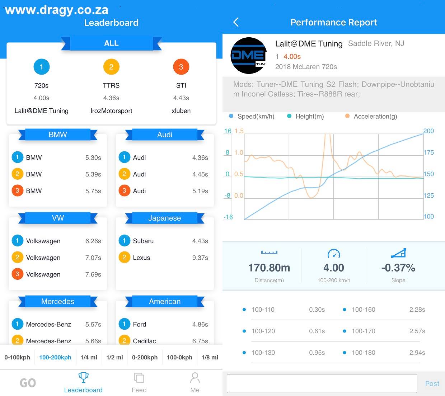Open the VW category banner
Image resolution: width=445 pixels, height=396 pixels.
(x=58, y=218)
